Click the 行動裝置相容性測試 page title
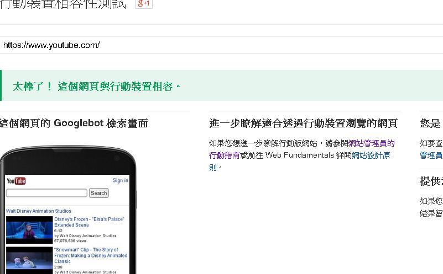Screen dimensions: 443x274 coord(62,4)
